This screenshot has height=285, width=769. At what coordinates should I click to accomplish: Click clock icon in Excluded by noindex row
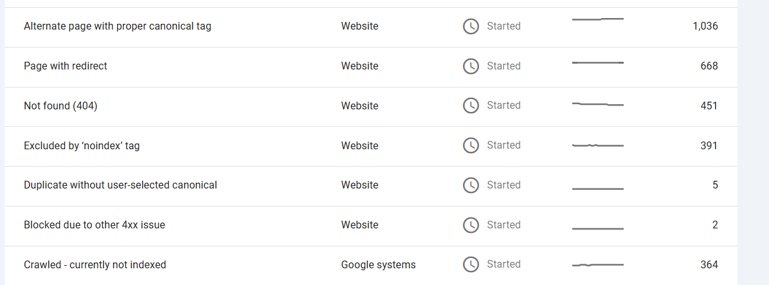471,145
